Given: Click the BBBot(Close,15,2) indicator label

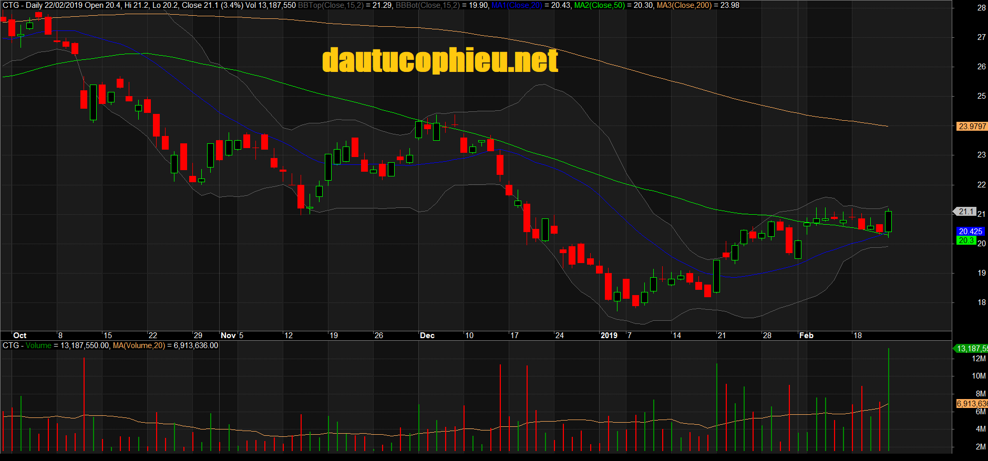Looking at the screenshot, I should coord(427,5).
